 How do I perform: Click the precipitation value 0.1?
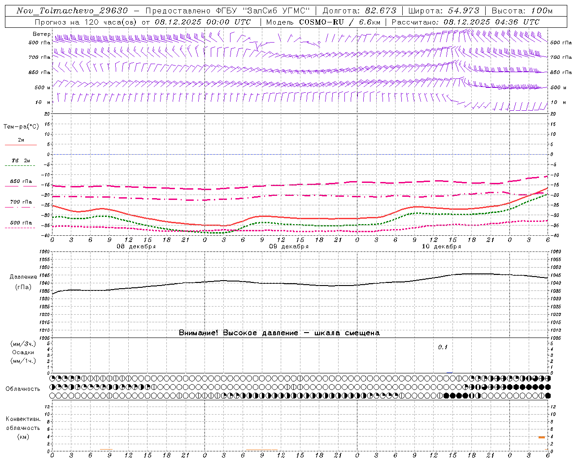[x=443, y=347]
